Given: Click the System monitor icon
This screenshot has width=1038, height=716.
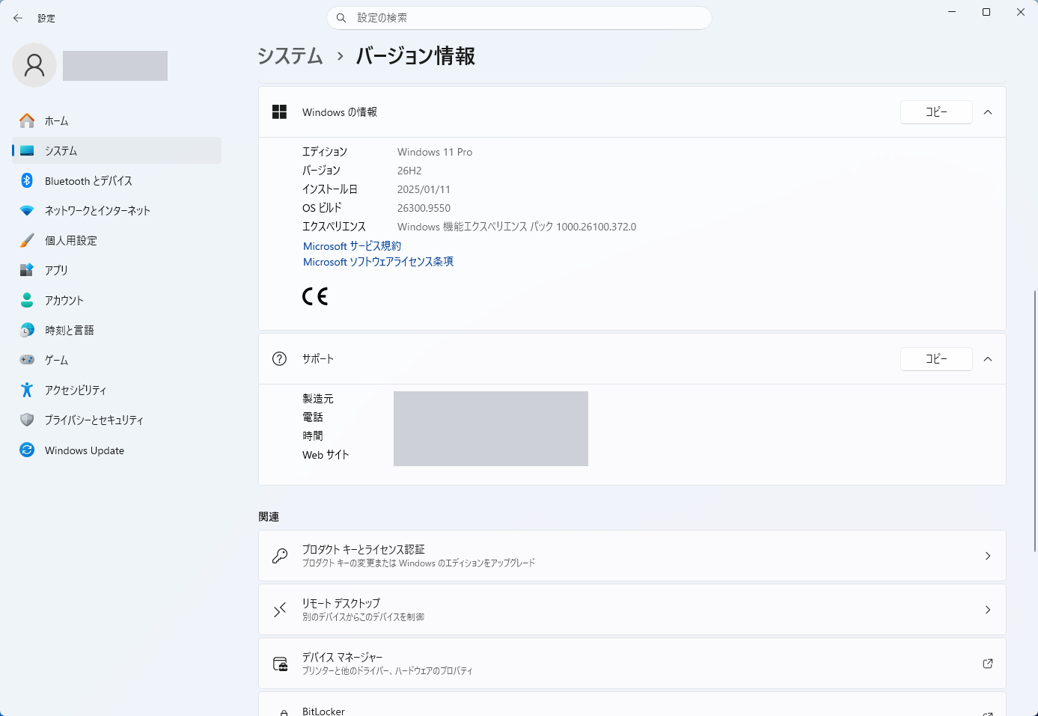Looking at the screenshot, I should [27, 150].
